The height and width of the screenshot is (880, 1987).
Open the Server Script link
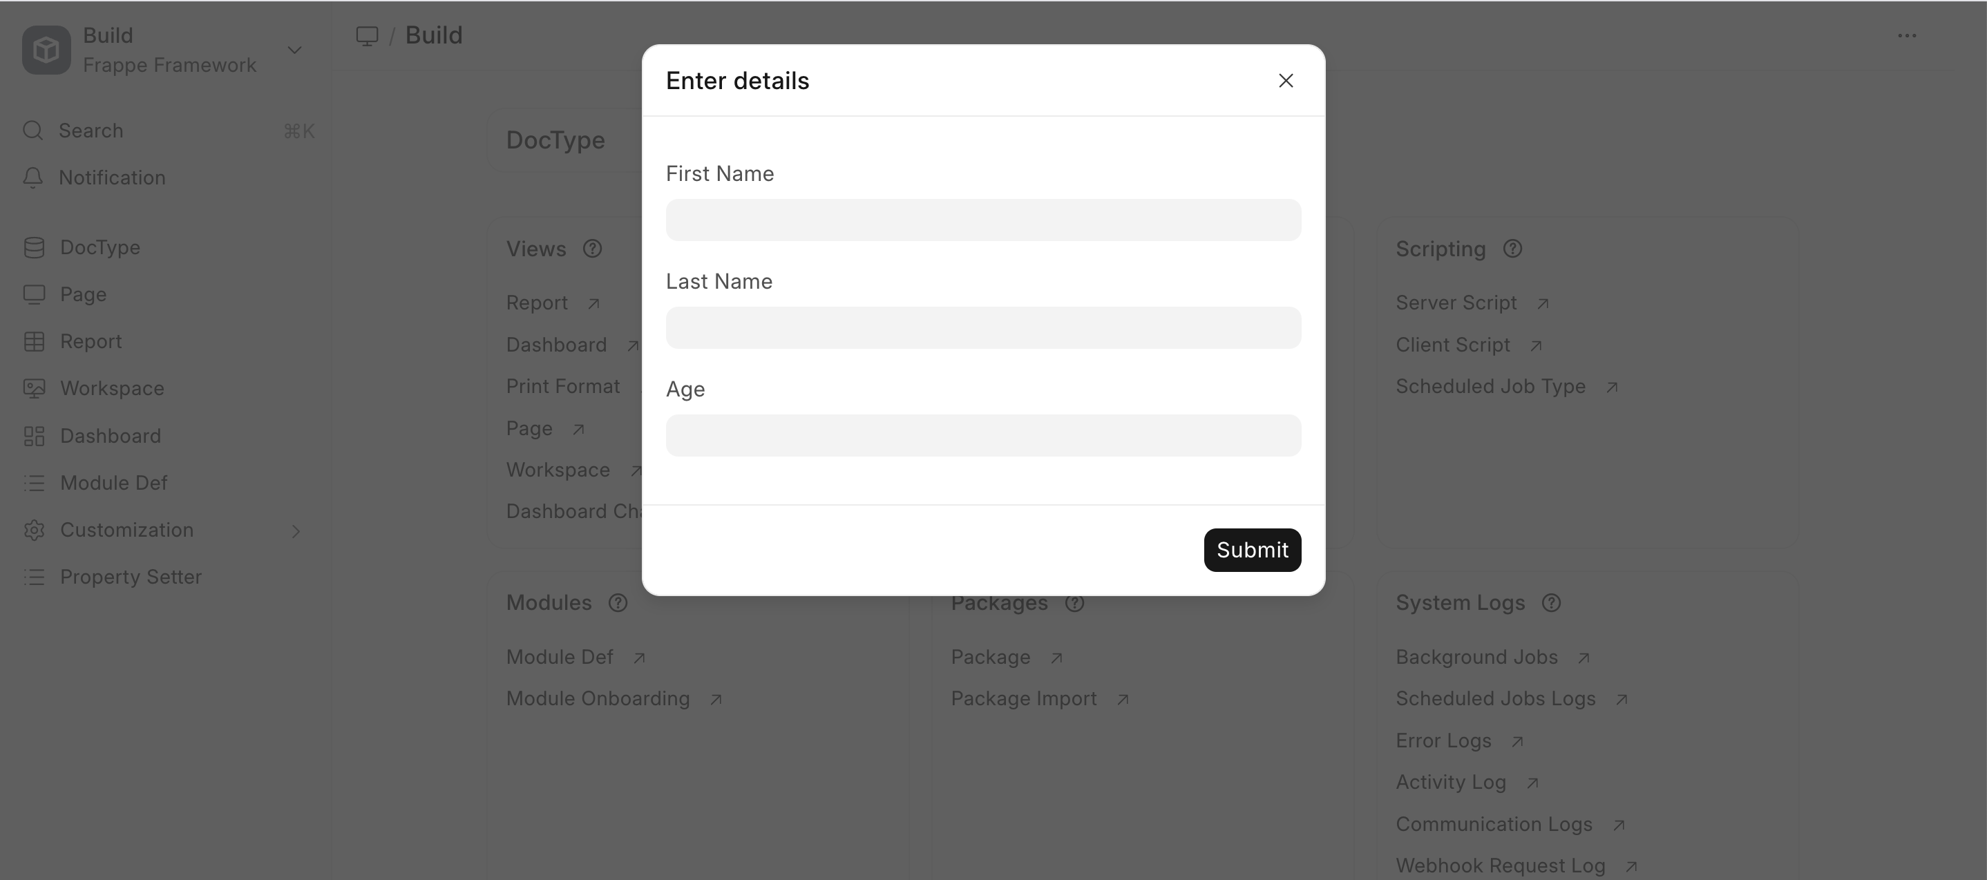coord(1456,303)
